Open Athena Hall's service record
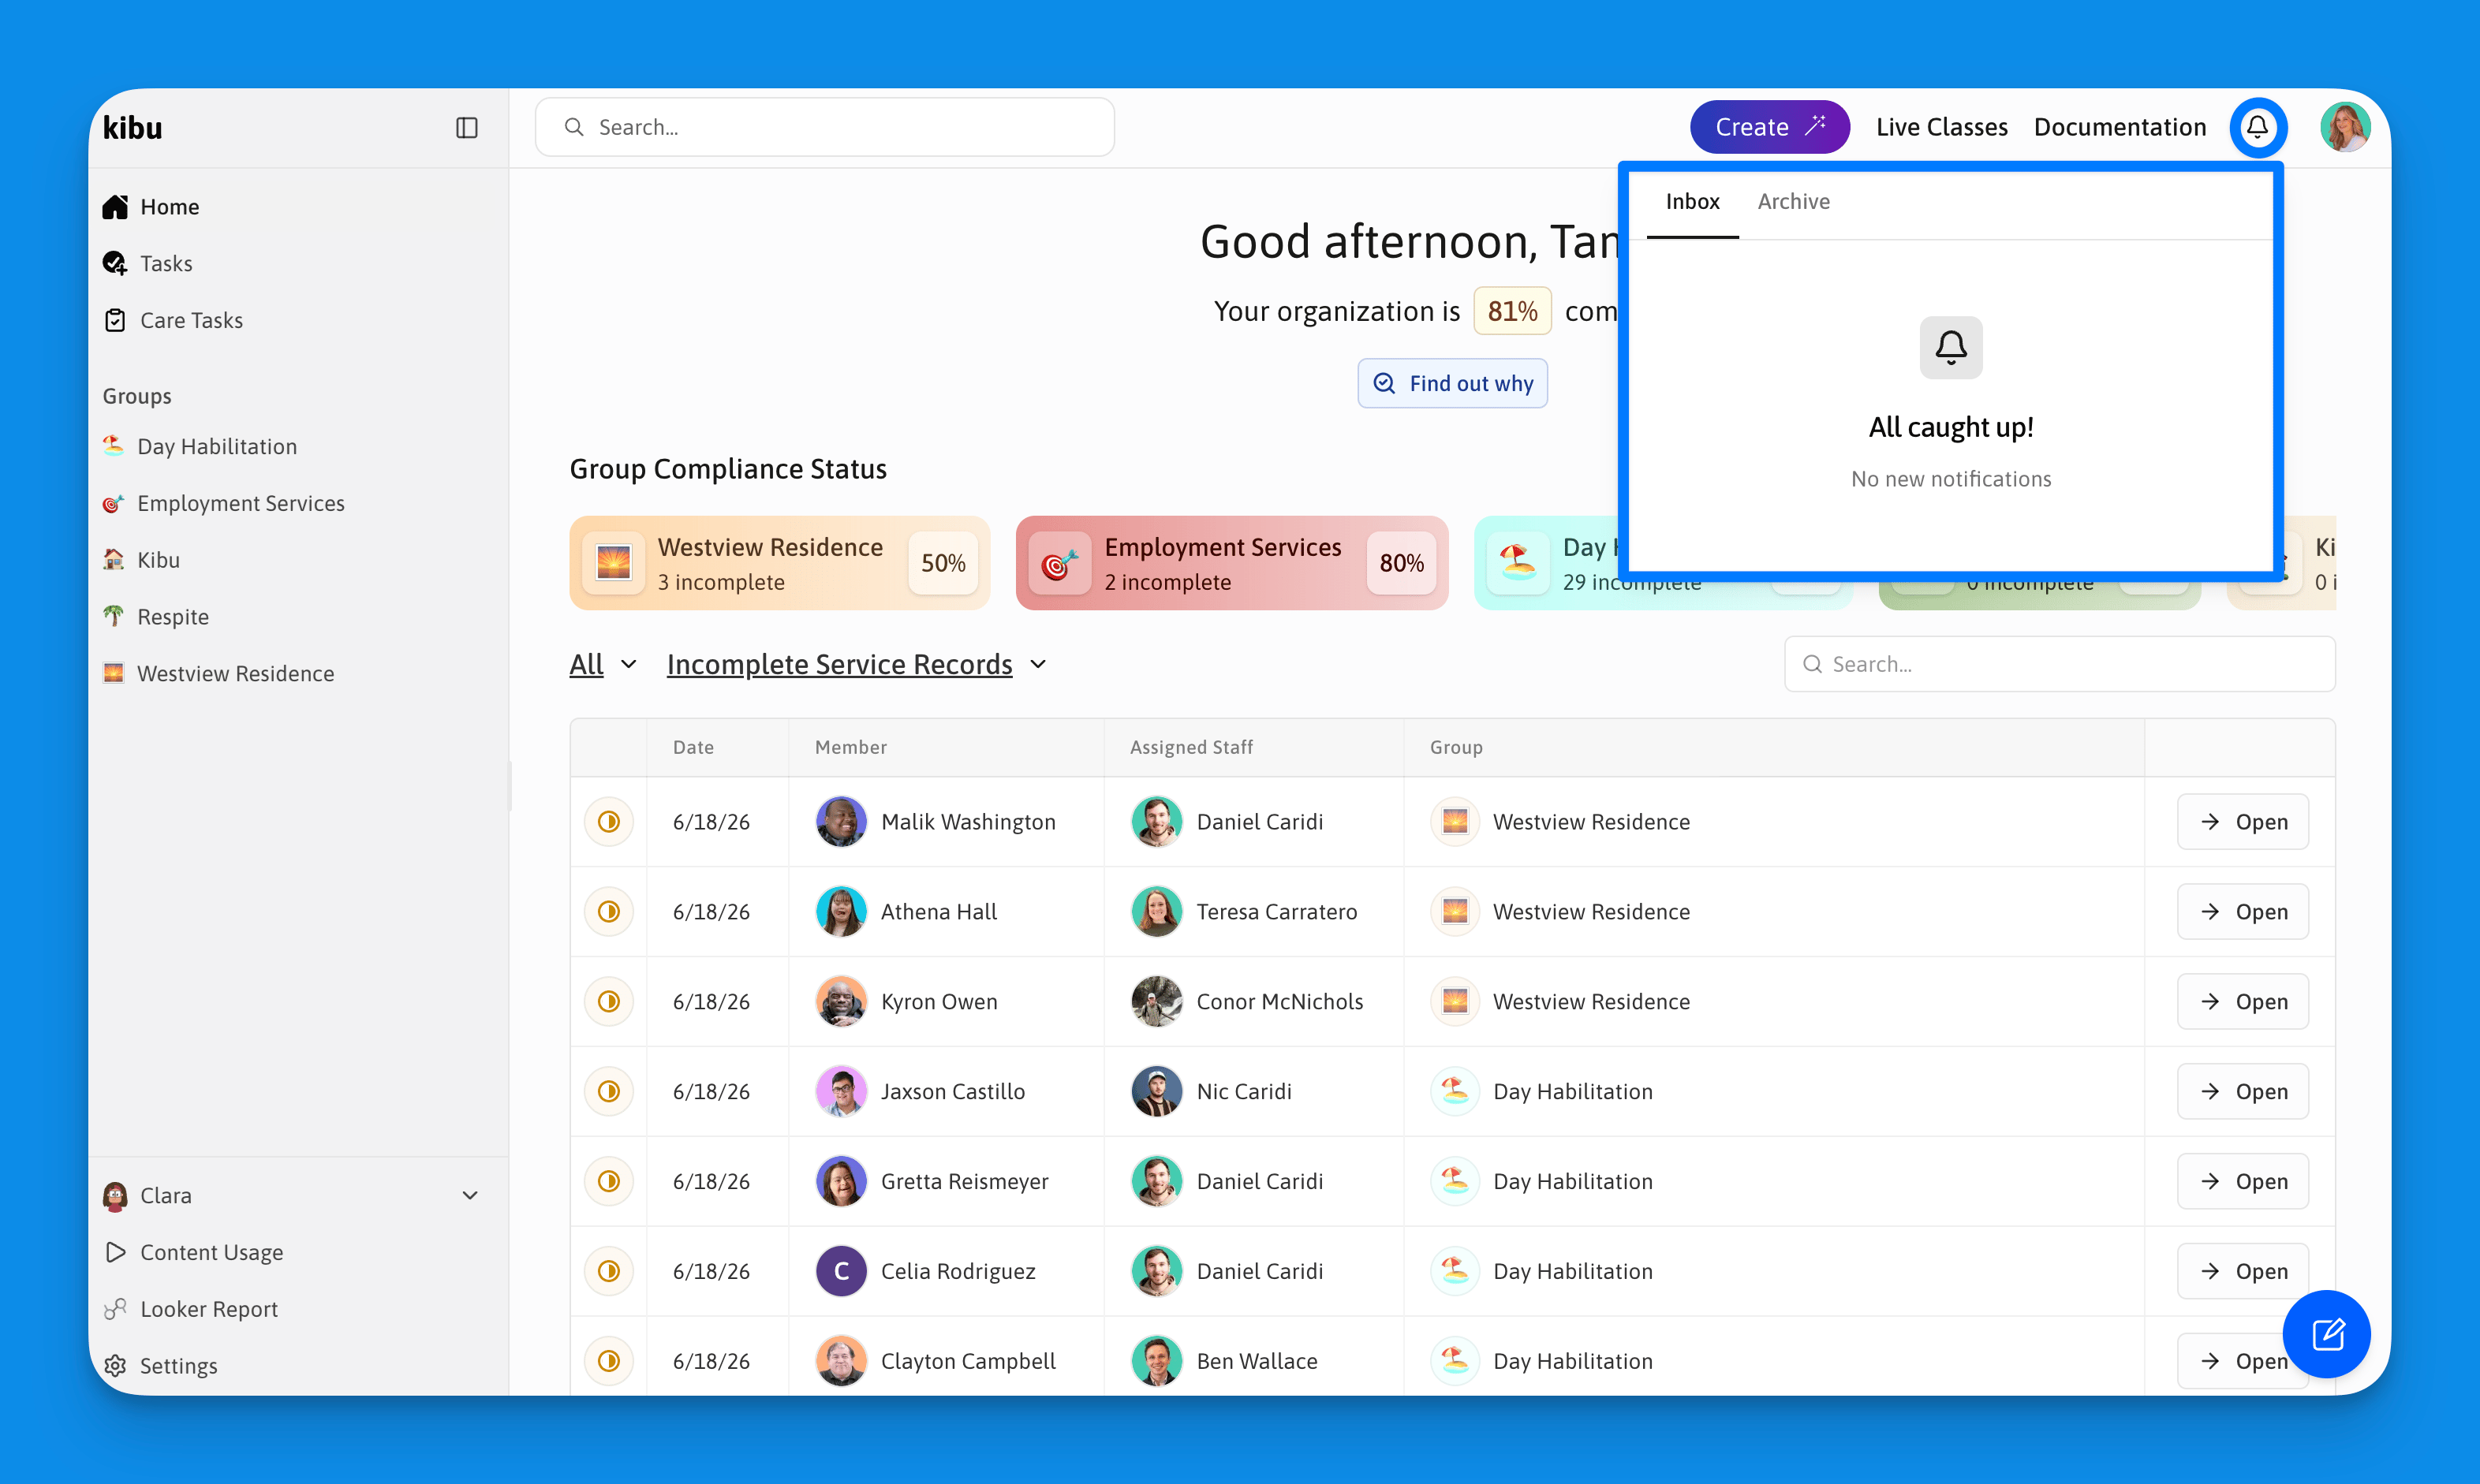2480x1484 pixels. 2243,912
